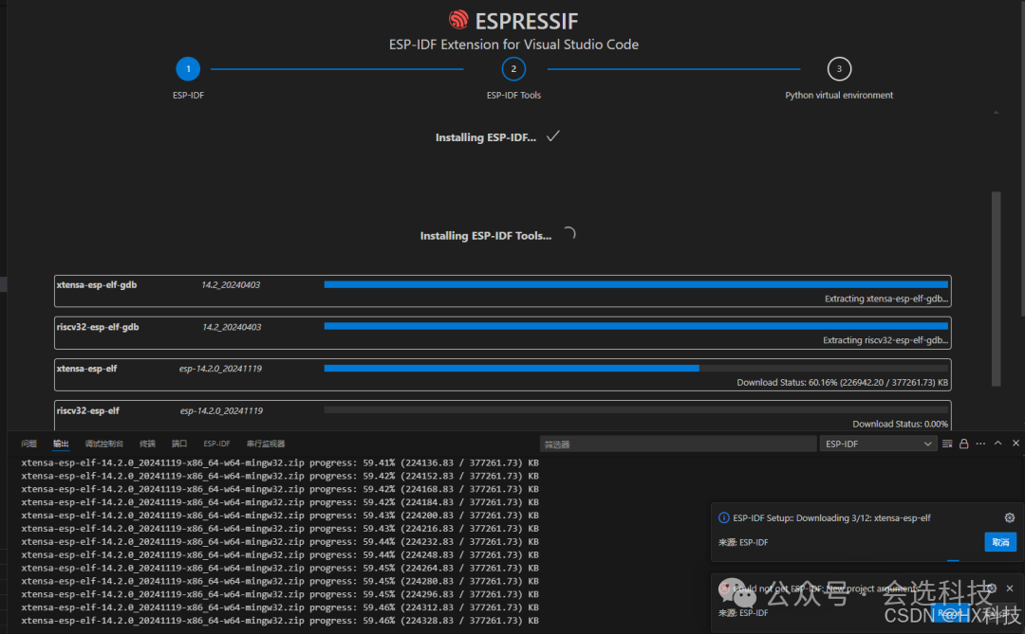Image resolution: width=1025 pixels, height=634 pixels.
Task: Click the log line with 224328.83 KB
Action: tap(280, 621)
